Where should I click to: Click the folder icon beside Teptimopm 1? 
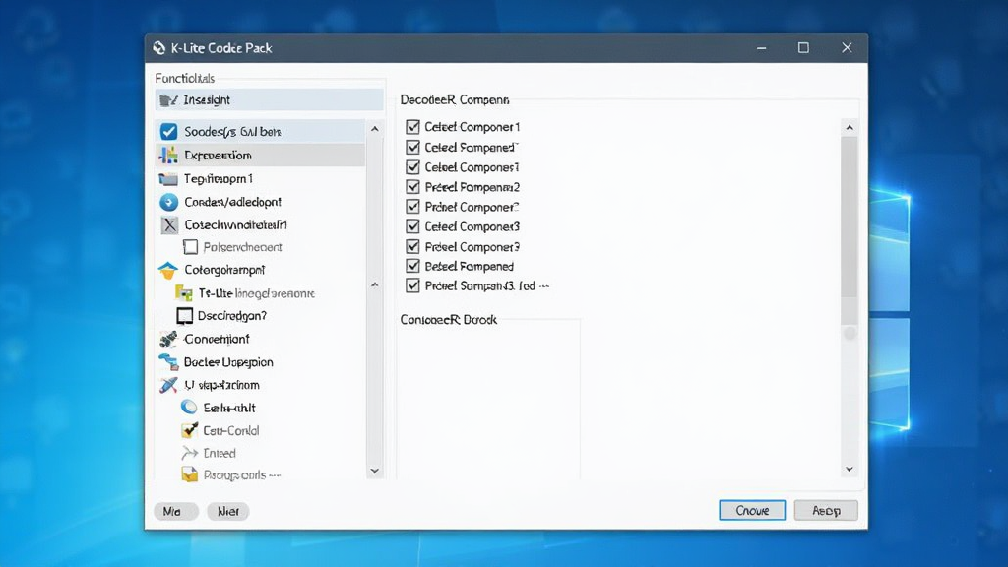pyautogui.click(x=168, y=179)
